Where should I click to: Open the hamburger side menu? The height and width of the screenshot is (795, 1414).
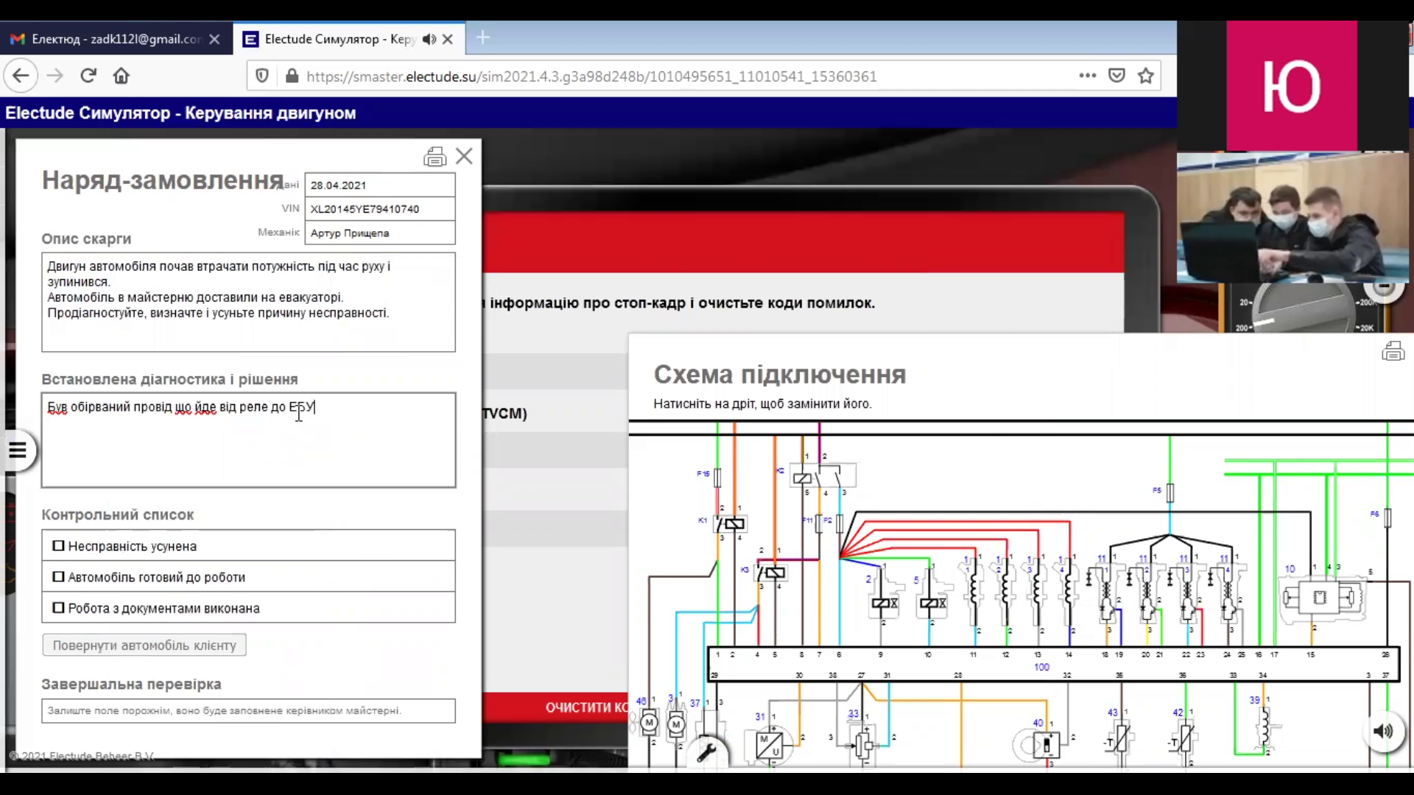18,450
